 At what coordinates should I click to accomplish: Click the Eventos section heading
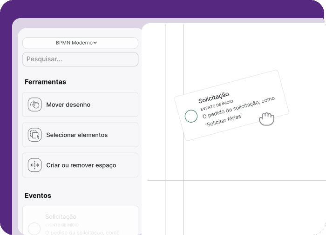click(x=38, y=196)
